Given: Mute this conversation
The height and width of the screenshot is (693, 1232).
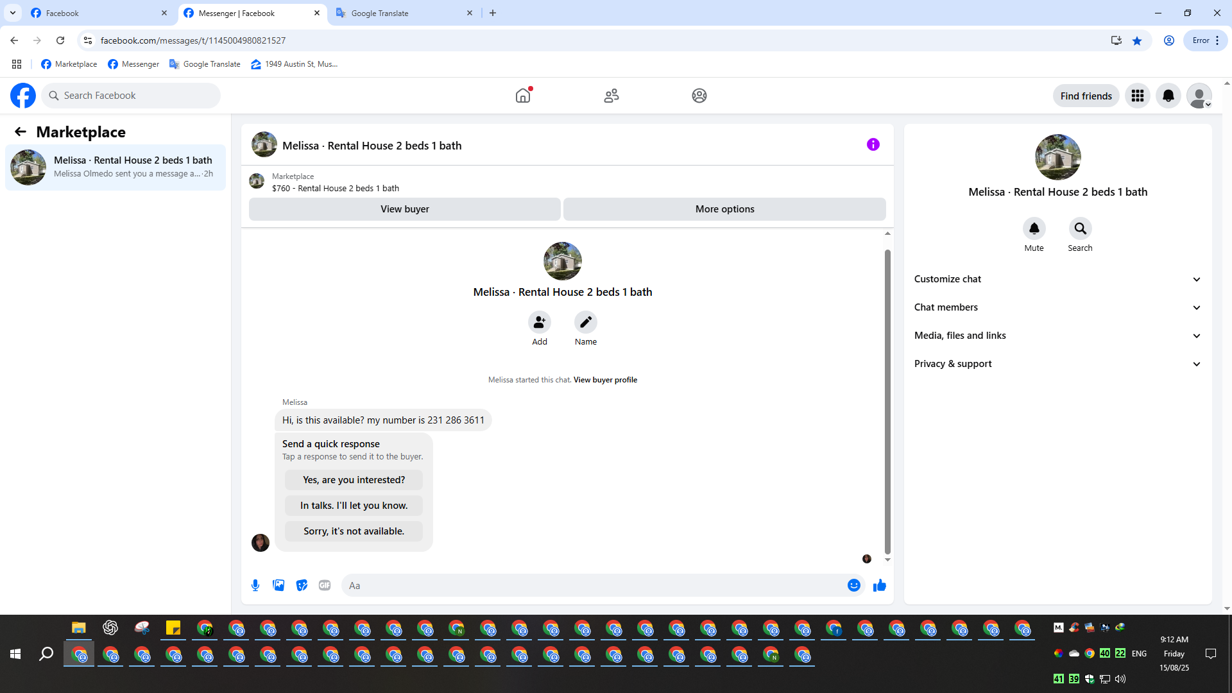Looking at the screenshot, I should [x=1034, y=229].
